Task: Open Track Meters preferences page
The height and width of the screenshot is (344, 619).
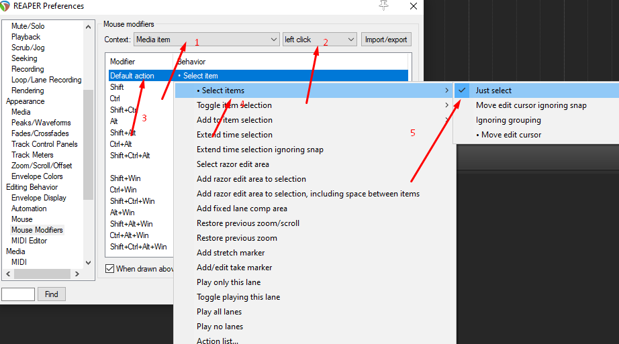Action: click(x=32, y=155)
